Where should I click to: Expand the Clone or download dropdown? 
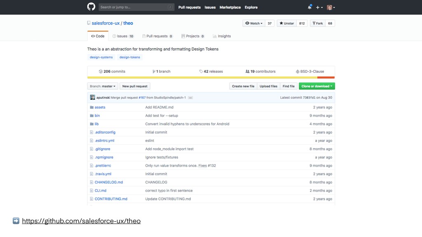pos(317,86)
